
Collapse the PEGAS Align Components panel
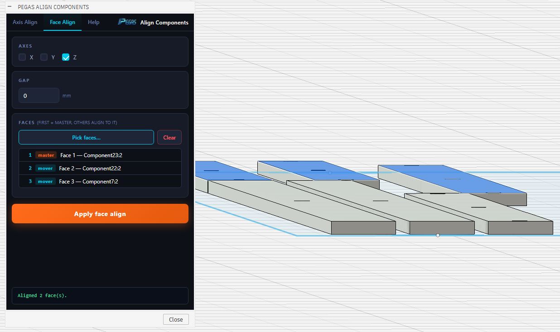(x=10, y=7)
